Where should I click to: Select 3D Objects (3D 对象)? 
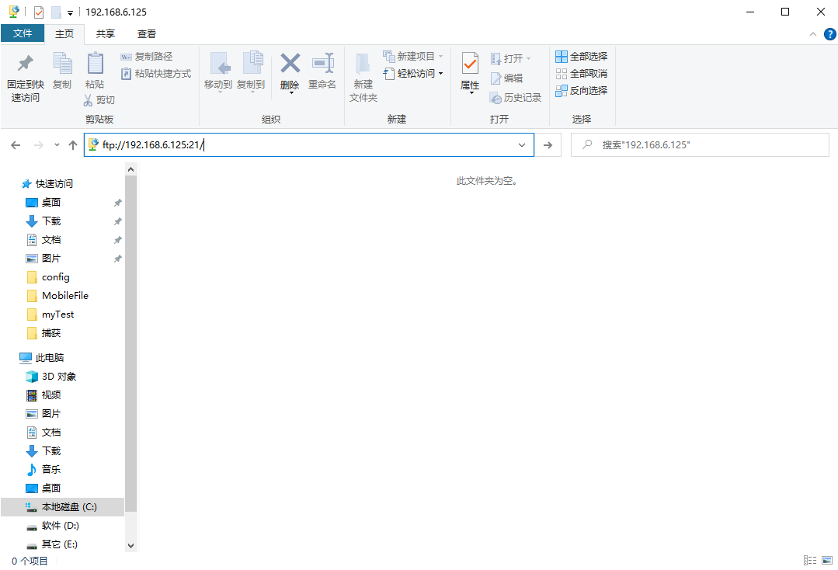coord(50,377)
